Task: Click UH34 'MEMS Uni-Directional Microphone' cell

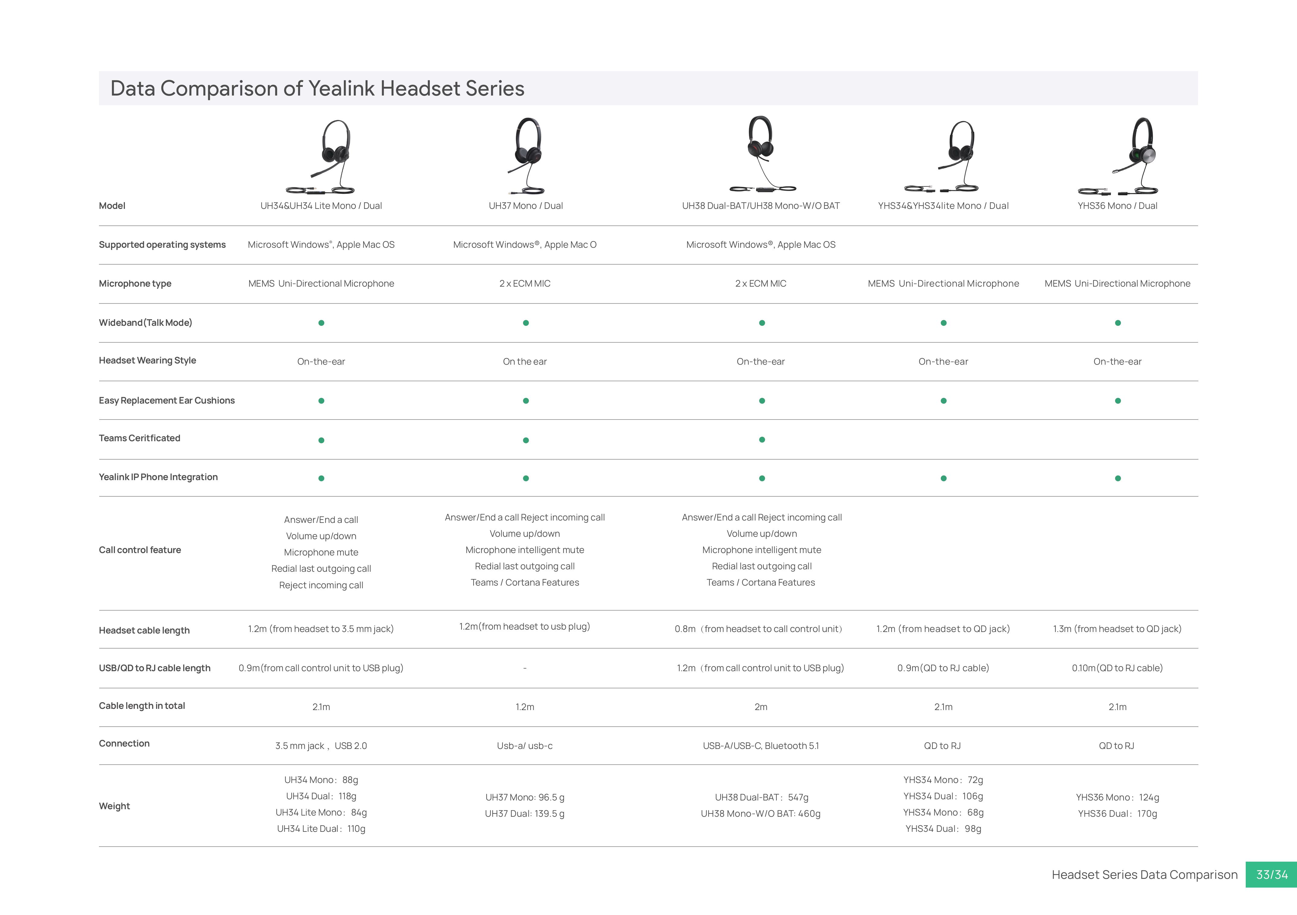Action: [322, 284]
